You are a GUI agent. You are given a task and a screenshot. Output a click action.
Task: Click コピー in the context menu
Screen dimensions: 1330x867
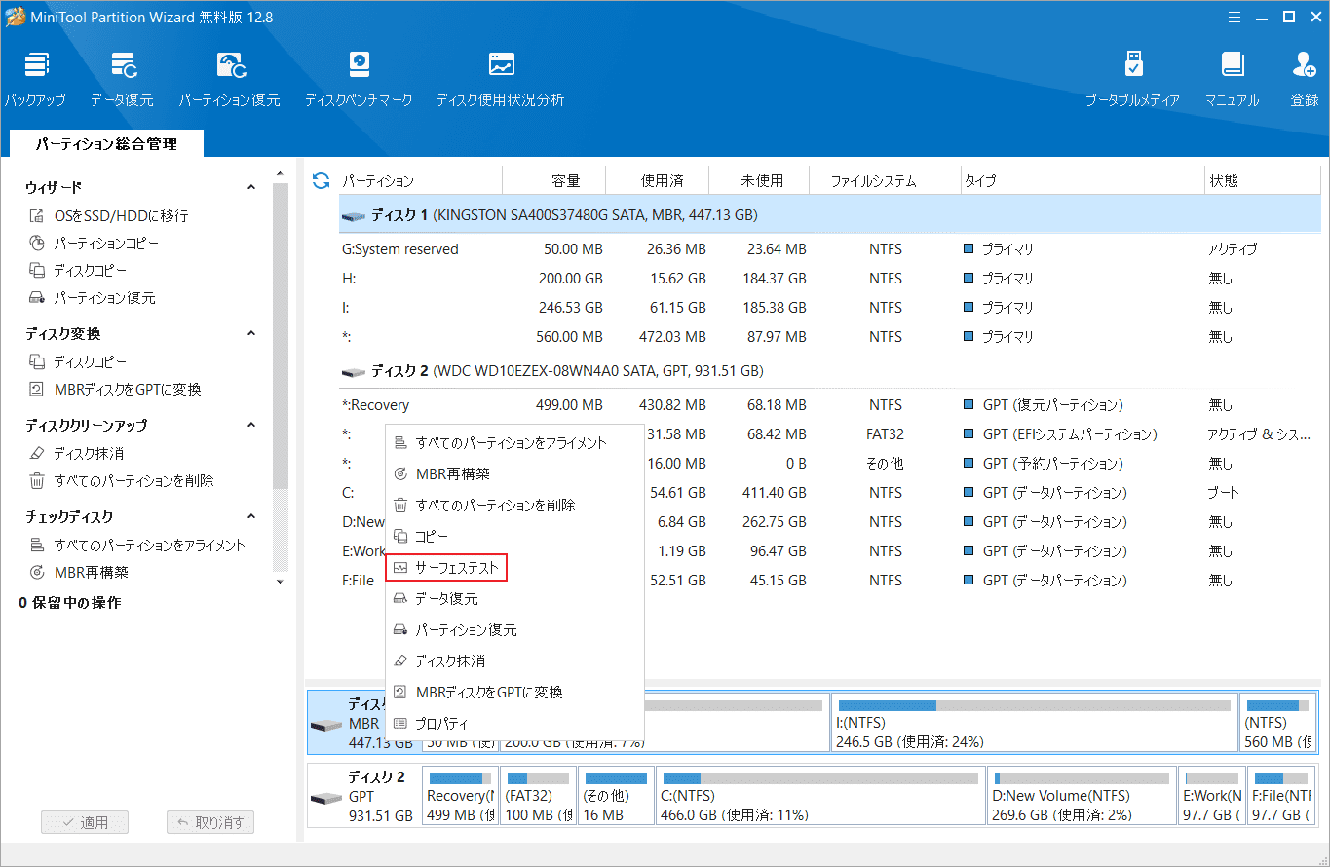[x=514, y=536]
